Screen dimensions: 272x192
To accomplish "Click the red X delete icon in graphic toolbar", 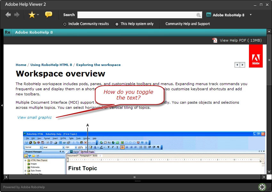I will pyautogui.click(x=85, y=143).
